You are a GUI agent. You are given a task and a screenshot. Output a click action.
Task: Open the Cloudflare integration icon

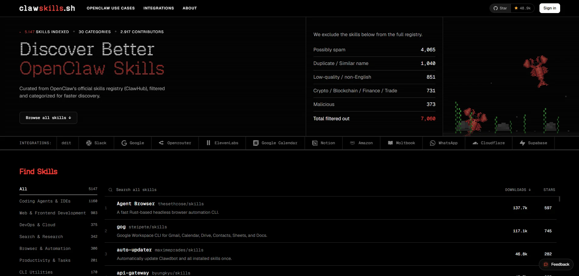pyautogui.click(x=475, y=143)
